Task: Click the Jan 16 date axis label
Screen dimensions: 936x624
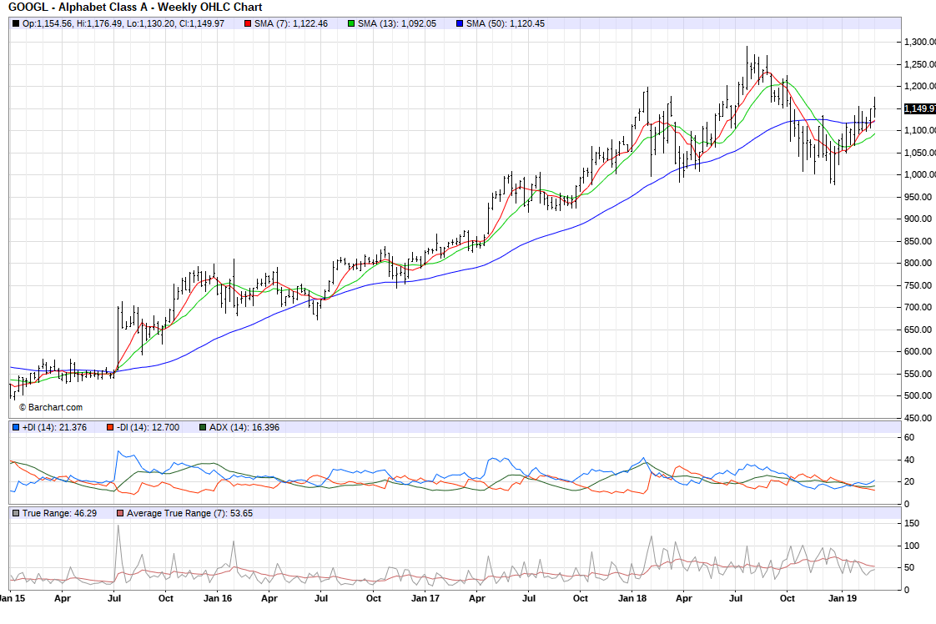Action: point(218,598)
